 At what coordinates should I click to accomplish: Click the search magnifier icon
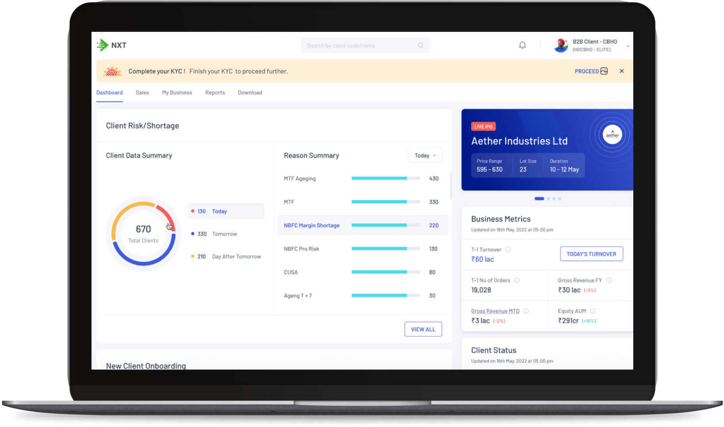click(420, 45)
